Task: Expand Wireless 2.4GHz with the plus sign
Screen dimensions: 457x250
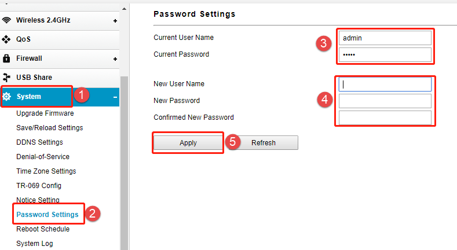Action: point(115,21)
